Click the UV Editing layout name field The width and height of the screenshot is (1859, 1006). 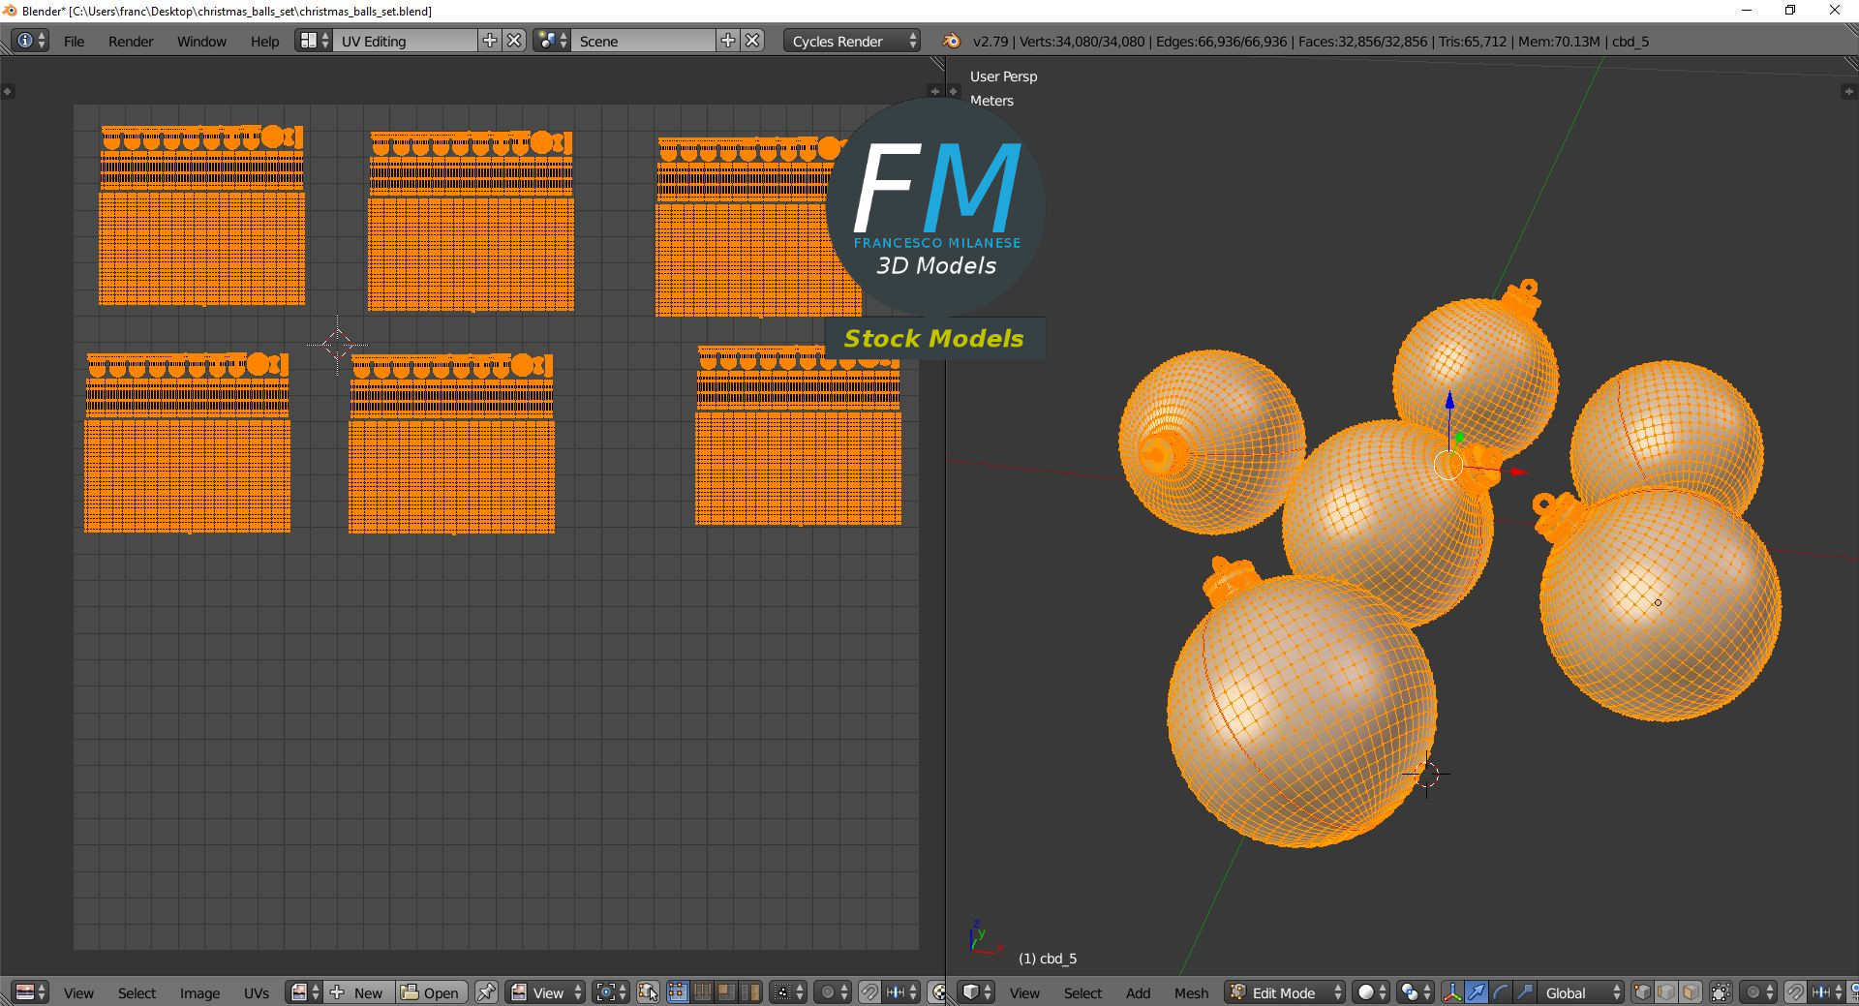point(405,41)
